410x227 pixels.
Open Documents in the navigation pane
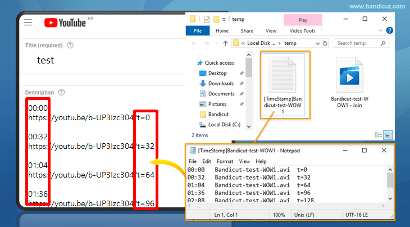click(x=217, y=94)
